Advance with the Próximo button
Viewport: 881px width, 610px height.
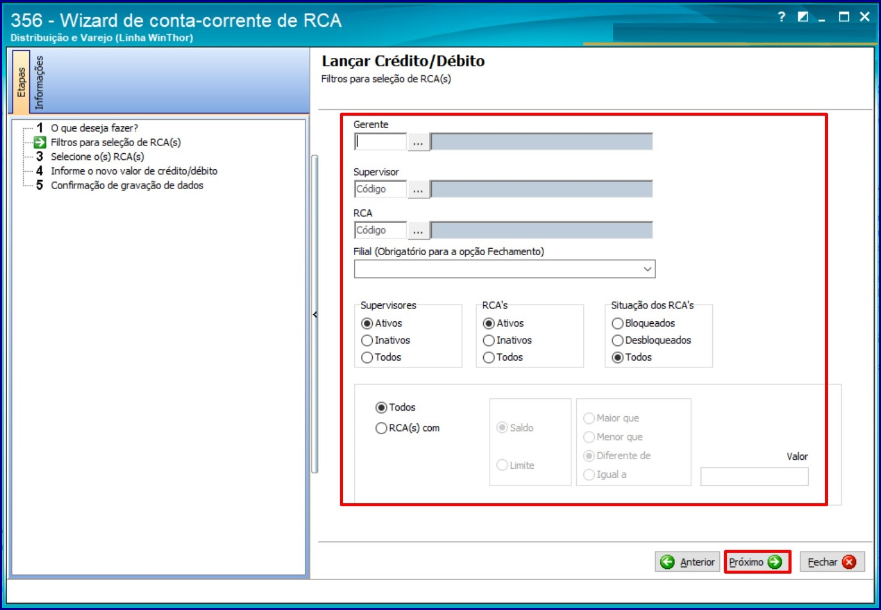(x=757, y=562)
